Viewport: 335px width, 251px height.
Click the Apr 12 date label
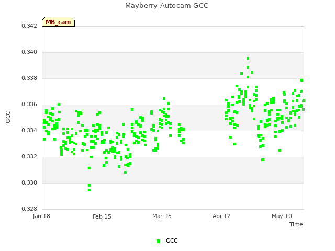[221, 216]
